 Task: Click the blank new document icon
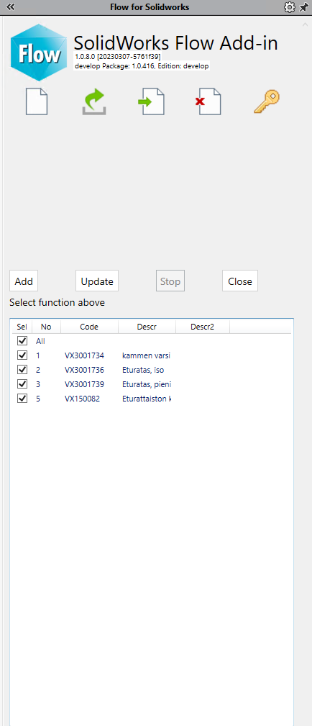[37, 102]
